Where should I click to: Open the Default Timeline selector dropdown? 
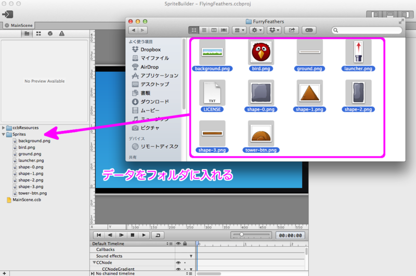170,244
